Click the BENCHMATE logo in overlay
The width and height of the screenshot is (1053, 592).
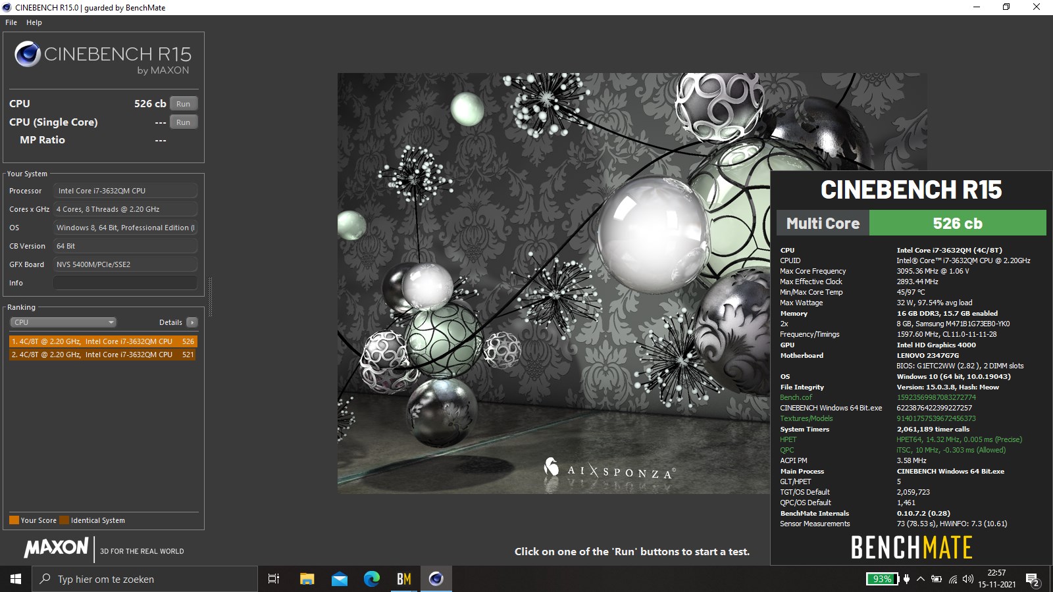(912, 547)
